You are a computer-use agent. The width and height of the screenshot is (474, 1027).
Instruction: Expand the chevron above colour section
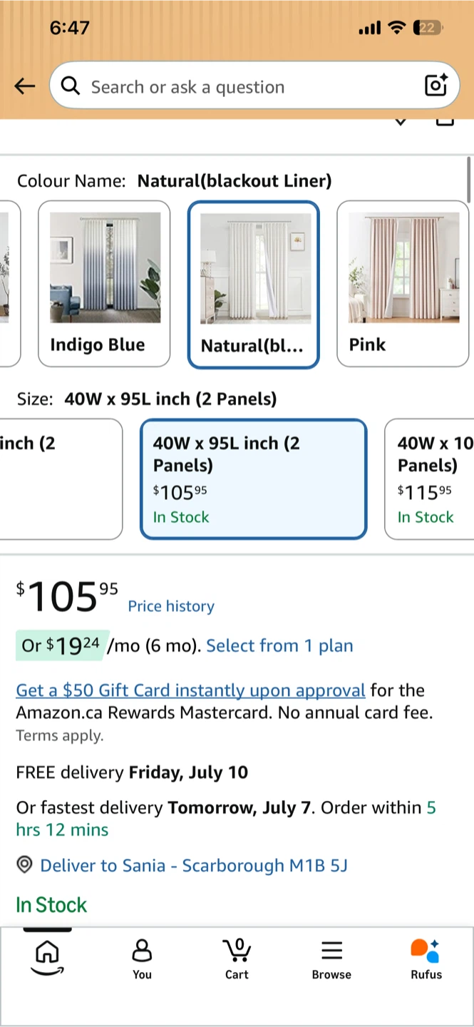click(x=401, y=122)
